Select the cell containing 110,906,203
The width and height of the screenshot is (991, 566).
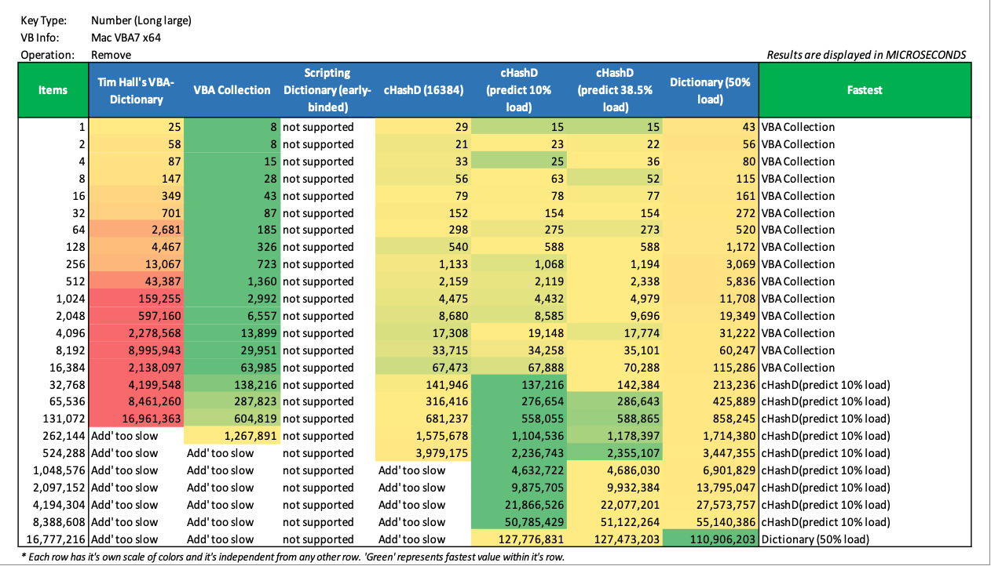711,539
